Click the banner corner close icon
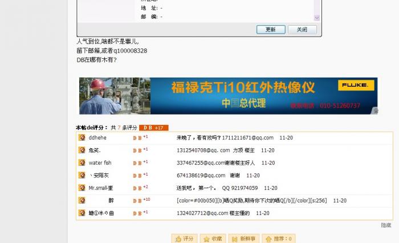This screenshot has width=399, height=243. click(x=375, y=111)
